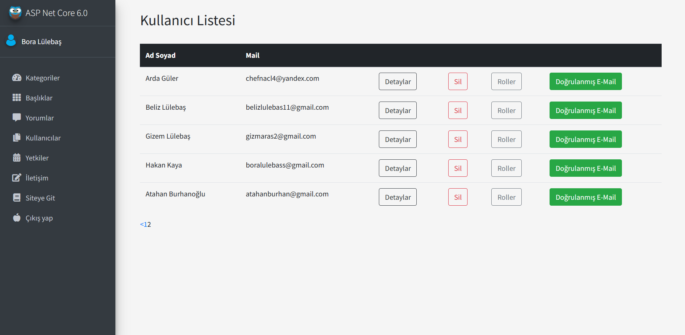Open Detaylar for Arda Güler

tap(397, 82)
